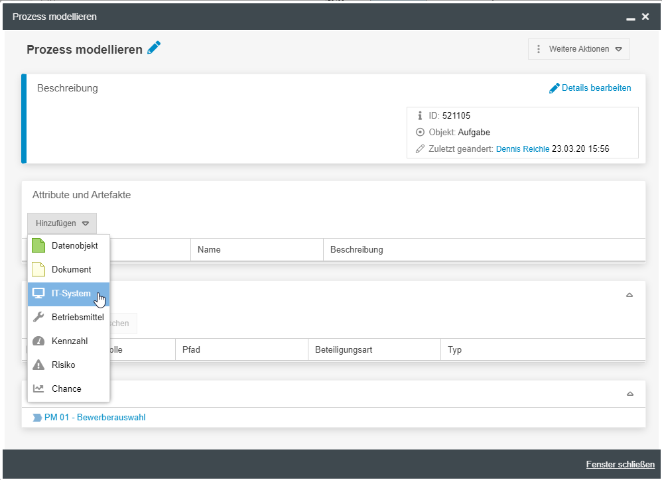This screenshot has height=480, width=662.
Task: Collapse the section with the Beteiligungsart table
Action: 629,295
